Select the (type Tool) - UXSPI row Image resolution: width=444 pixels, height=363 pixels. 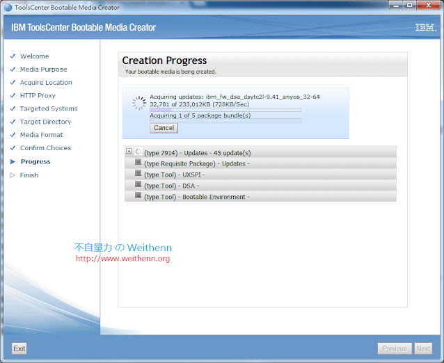pyautogui.click(x=260, y=175)
